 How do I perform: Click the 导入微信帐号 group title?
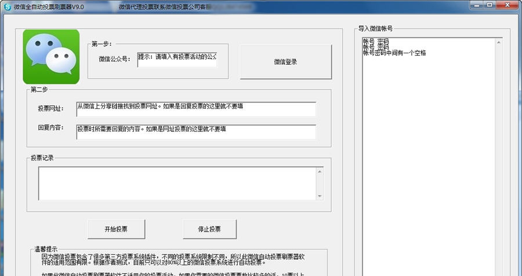tap(375, 28)
